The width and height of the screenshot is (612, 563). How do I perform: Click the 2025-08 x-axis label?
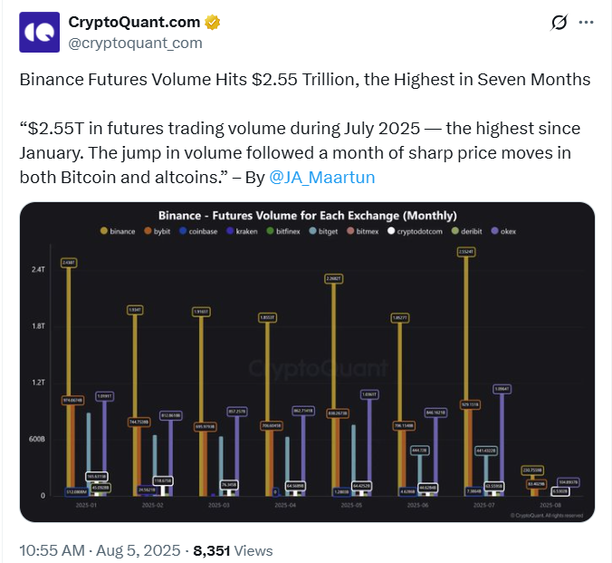(540, 506)
